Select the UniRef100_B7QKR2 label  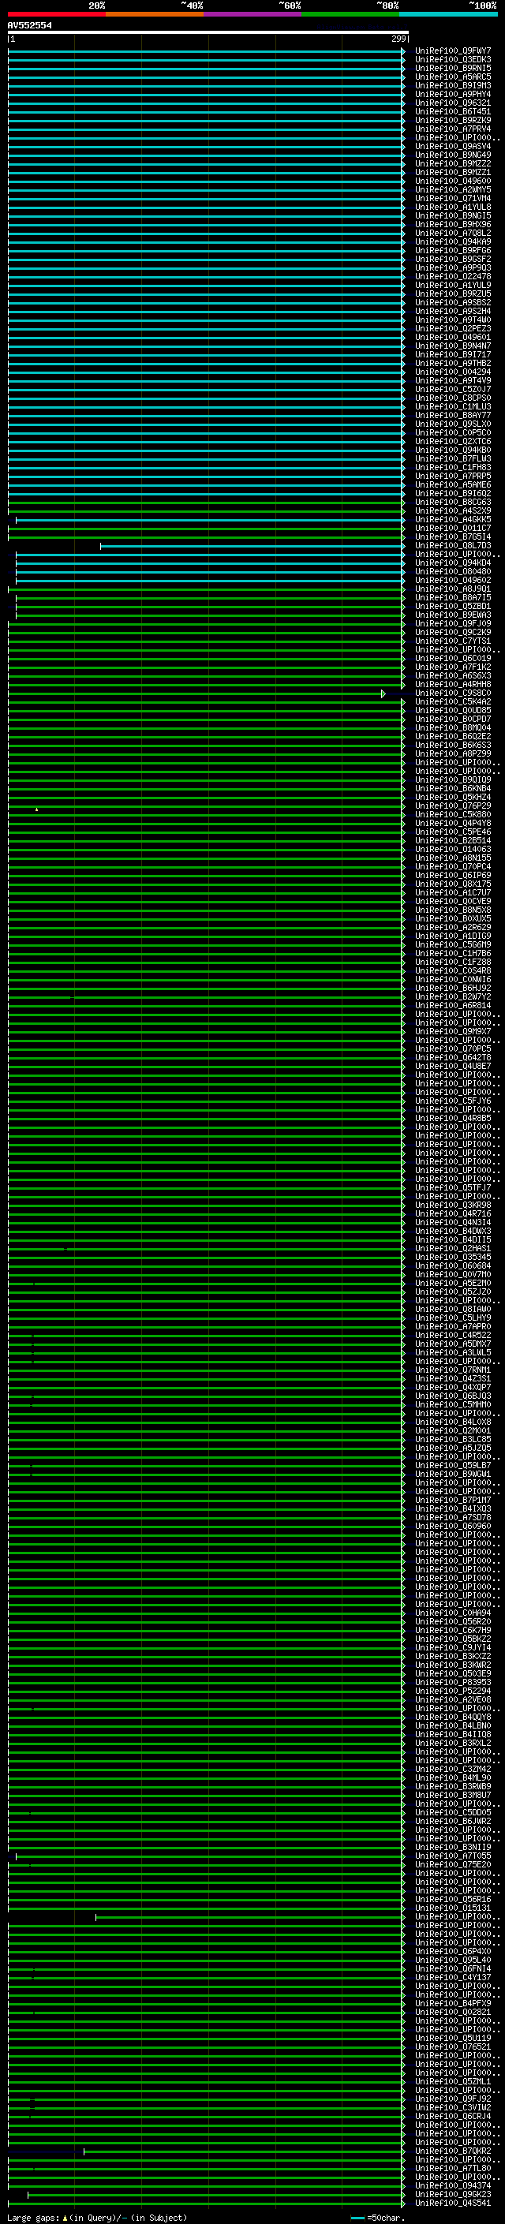tap(453, 2151)
